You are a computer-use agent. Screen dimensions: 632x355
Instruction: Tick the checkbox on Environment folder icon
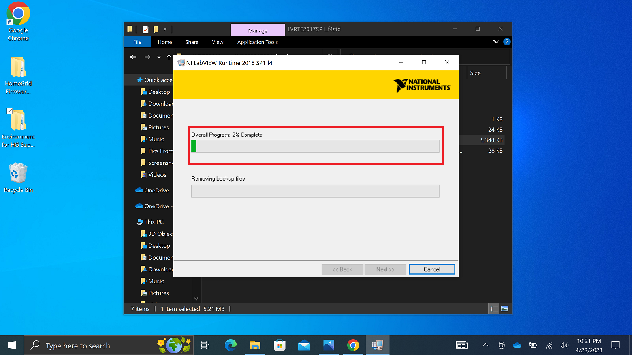pos(10,111)
